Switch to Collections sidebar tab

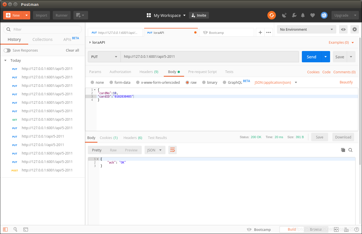tap(42, 39)
